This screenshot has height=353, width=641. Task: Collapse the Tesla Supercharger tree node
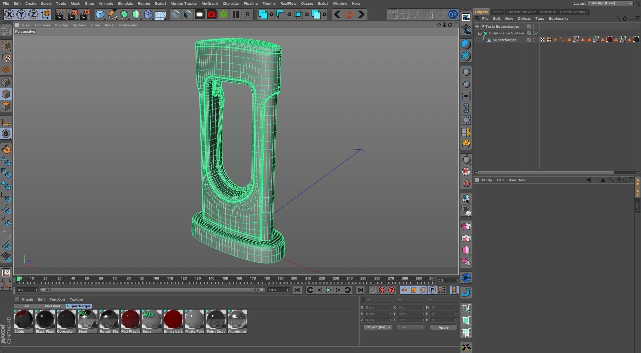[476, 26]
